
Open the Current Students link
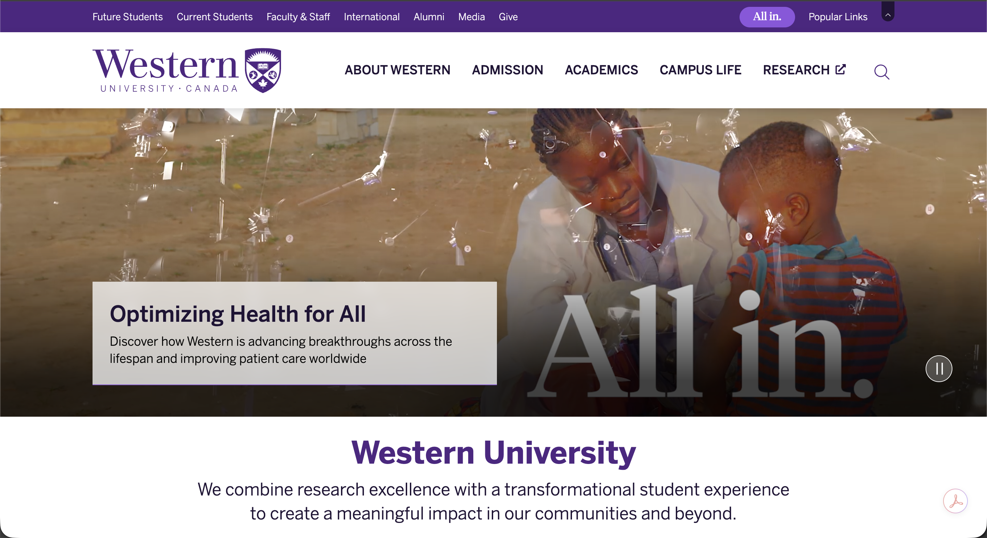coord(215,17)
